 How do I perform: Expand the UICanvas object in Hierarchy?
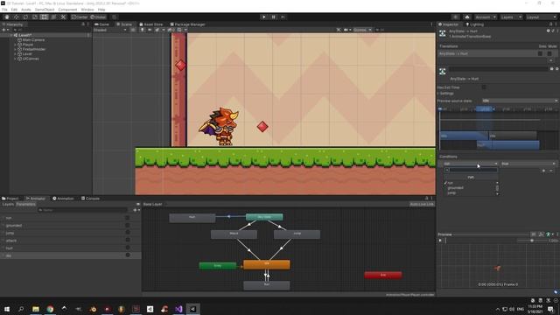tap(15, 59)
